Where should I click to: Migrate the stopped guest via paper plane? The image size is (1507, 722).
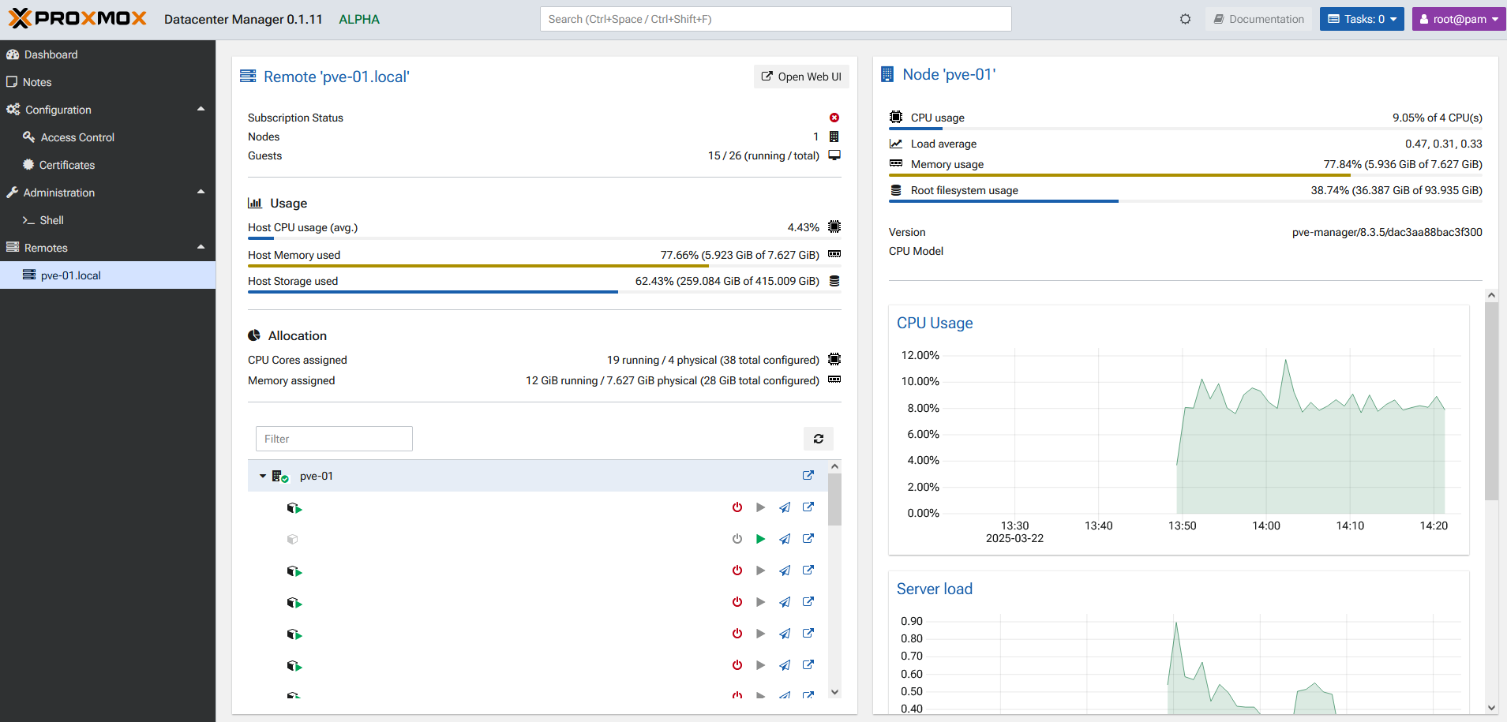pyautogui.click(x=785, y=539)
